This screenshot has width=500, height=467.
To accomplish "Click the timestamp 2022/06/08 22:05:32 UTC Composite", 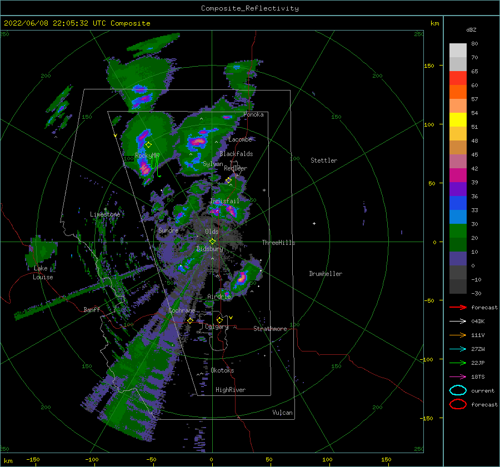I will [77, 23].
